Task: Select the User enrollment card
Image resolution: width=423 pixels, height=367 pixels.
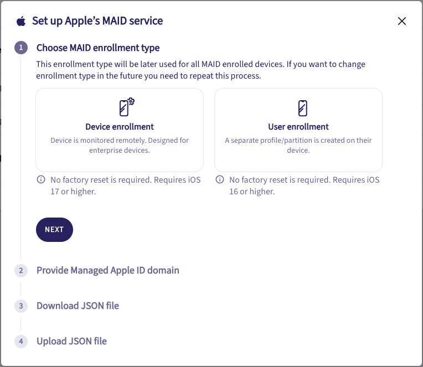Action: [x=298, y=130]
